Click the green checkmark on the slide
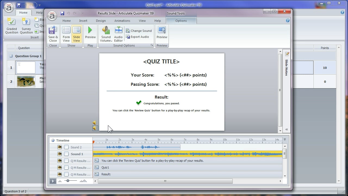Image resolution: width=348 pixels, height=196 pixels. (x=139, y=103)
